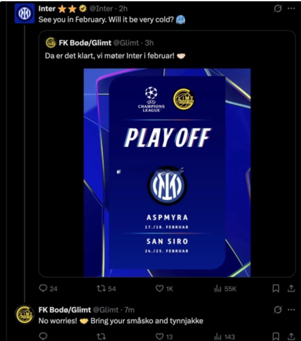Reply to Inter's post
This screenshot has height=341, width=301.
pyautogui.click(x=44, y=288)
